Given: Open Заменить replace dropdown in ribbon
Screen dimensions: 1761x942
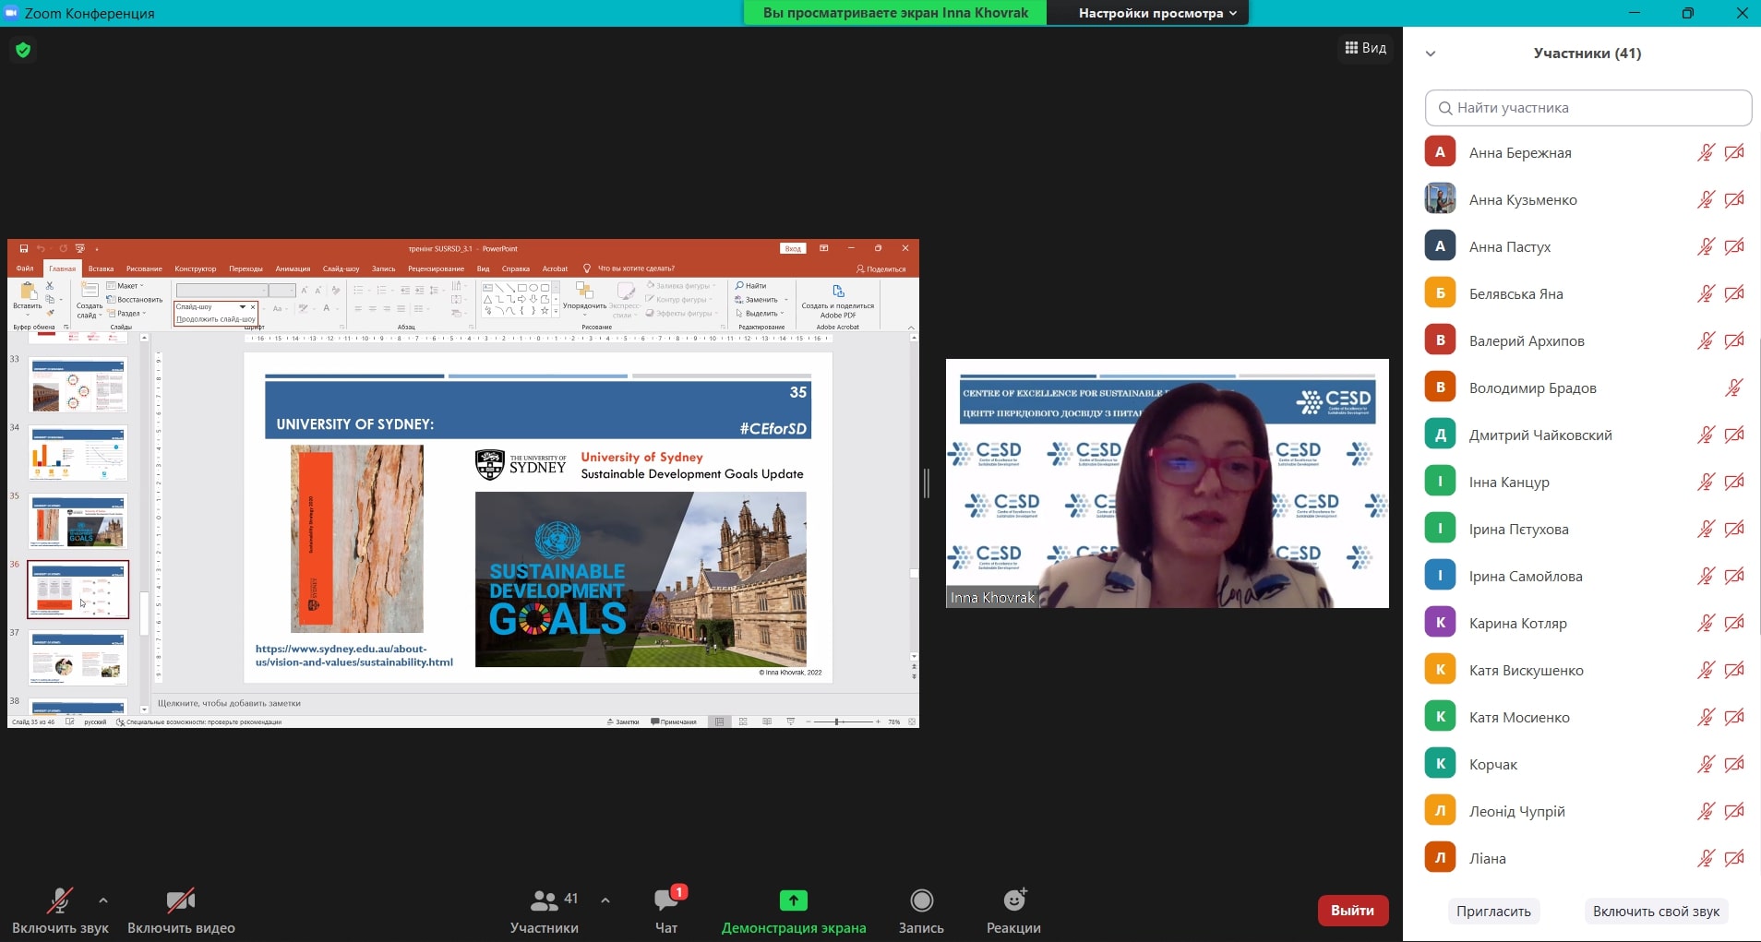Looking at the screenshot, I should [761, 300].
